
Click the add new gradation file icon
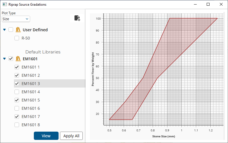coord(77,18)
